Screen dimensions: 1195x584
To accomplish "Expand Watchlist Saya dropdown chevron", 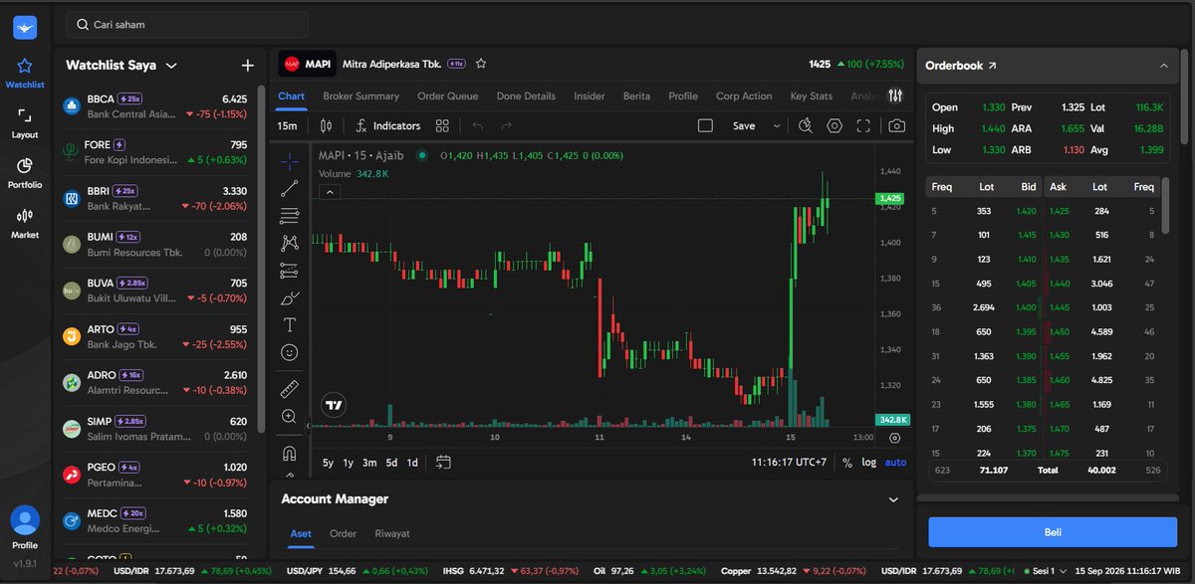I will click(171, 66).
